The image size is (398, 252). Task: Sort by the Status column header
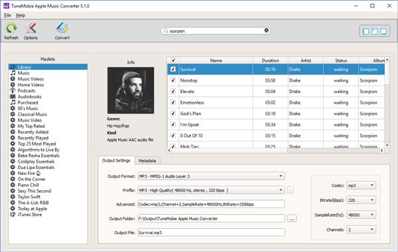point(341,61)
